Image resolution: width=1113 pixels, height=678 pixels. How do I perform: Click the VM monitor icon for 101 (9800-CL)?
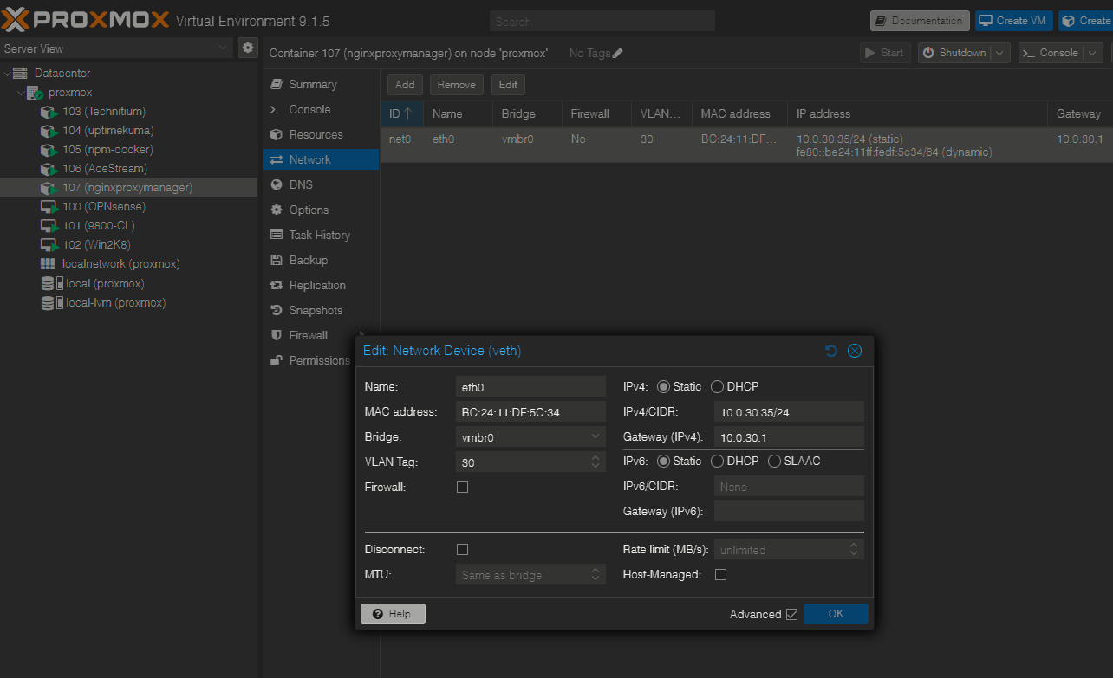point(49,226)
